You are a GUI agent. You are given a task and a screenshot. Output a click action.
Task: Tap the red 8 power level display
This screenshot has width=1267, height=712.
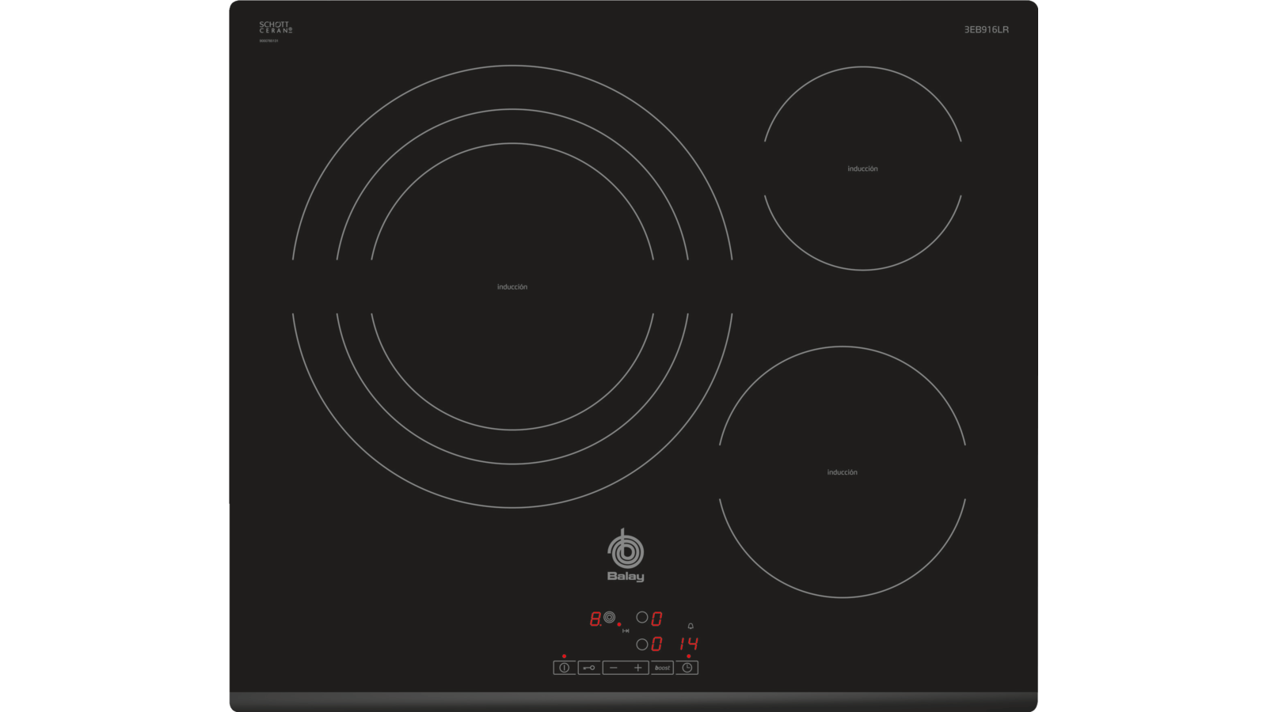pos(595,619)
